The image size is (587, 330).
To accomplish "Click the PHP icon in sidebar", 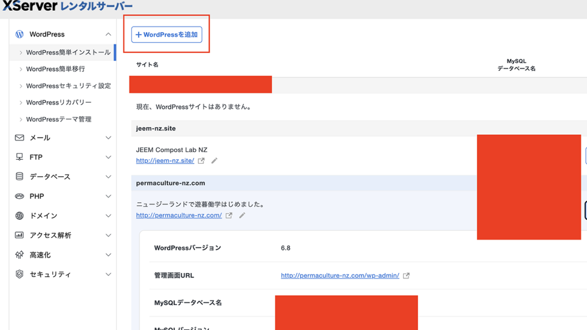I will pos(20,196).
